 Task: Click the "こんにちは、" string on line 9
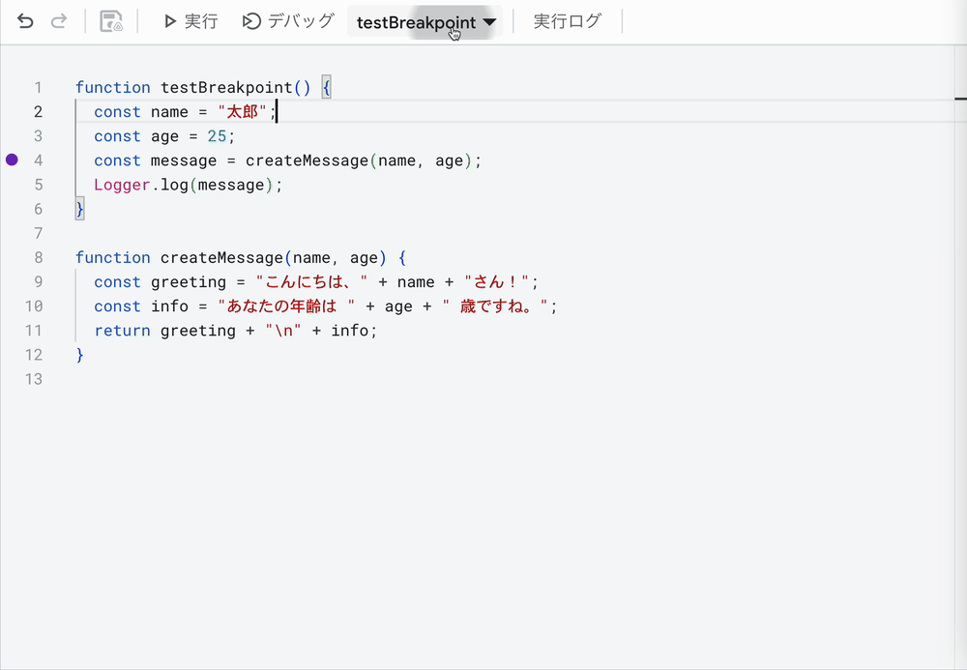coord(311,281)
